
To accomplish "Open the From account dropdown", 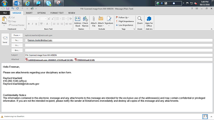I will click(x=17, y=35).
